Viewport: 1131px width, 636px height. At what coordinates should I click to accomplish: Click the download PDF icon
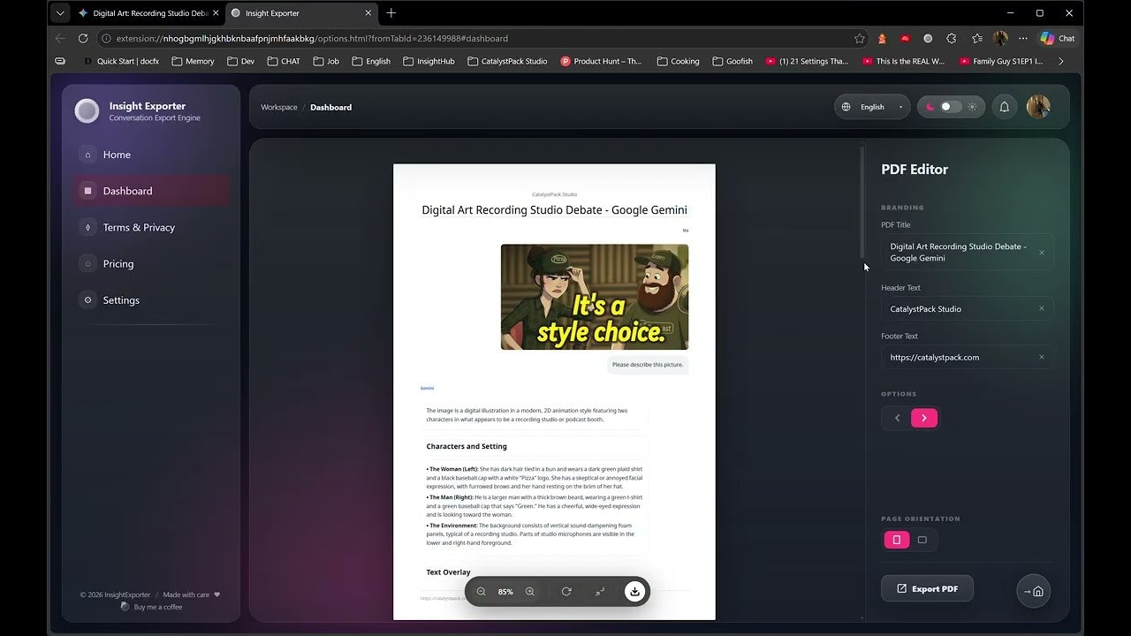[x=634, y=592]
